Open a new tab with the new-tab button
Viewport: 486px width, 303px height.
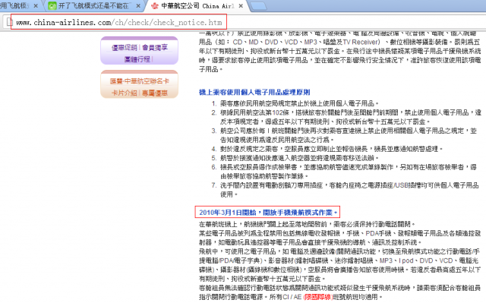click(258, 6)
